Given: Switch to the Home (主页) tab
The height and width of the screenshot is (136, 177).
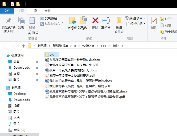Looking at the screenshot, I should click(21, 11).
